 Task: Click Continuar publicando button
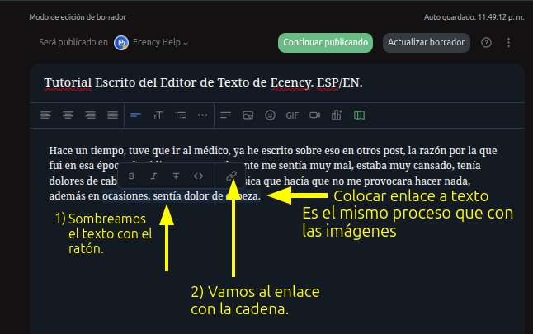(x=325, y=43)
